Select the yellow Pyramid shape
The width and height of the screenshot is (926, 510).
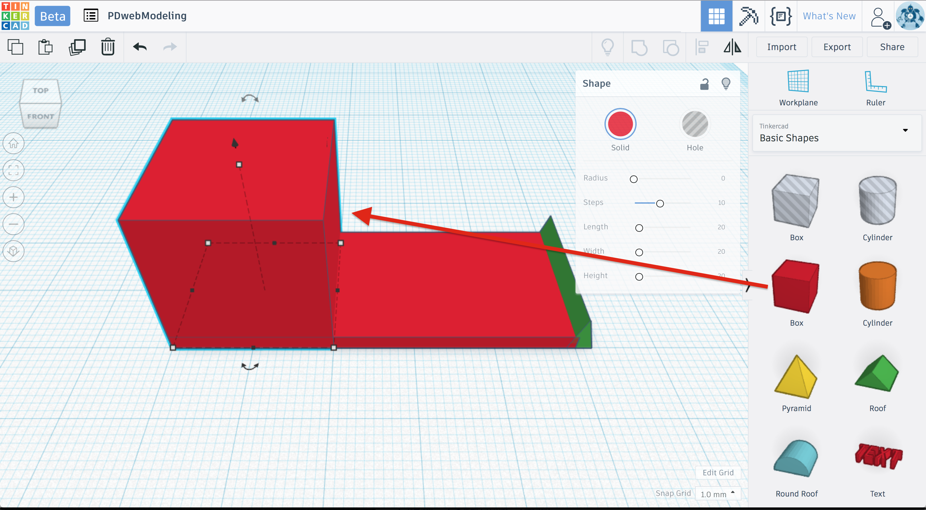coord(796,377)
